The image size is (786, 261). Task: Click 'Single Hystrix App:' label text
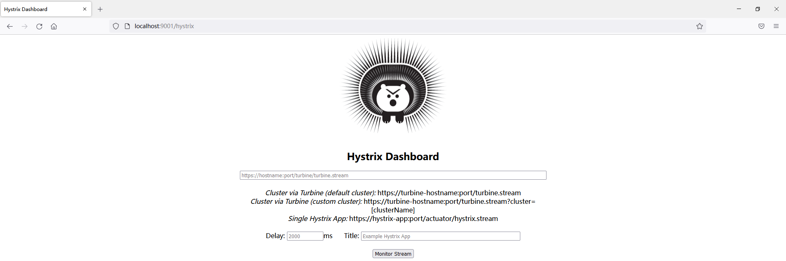[318, 219]
